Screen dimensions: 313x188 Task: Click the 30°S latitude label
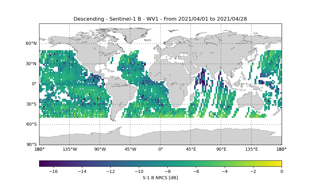[32, 104]
